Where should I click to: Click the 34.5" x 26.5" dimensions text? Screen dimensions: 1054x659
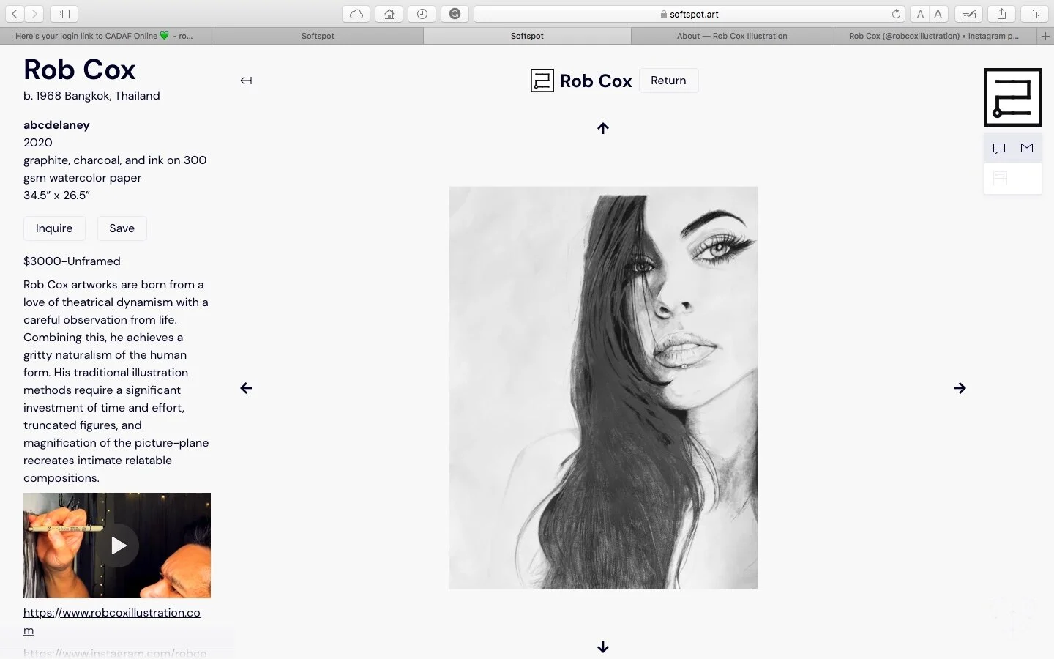point(56,196)
